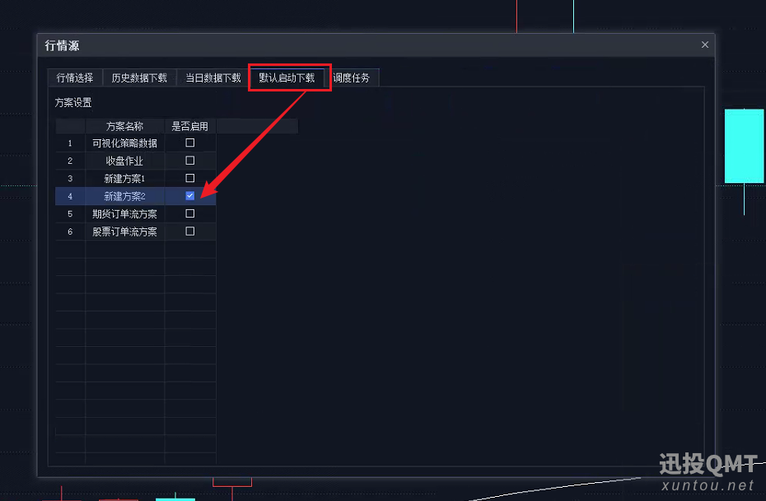Select the 新建方案1 scheme name
Screen dimensions: 766x501
[x=124, y=179]
